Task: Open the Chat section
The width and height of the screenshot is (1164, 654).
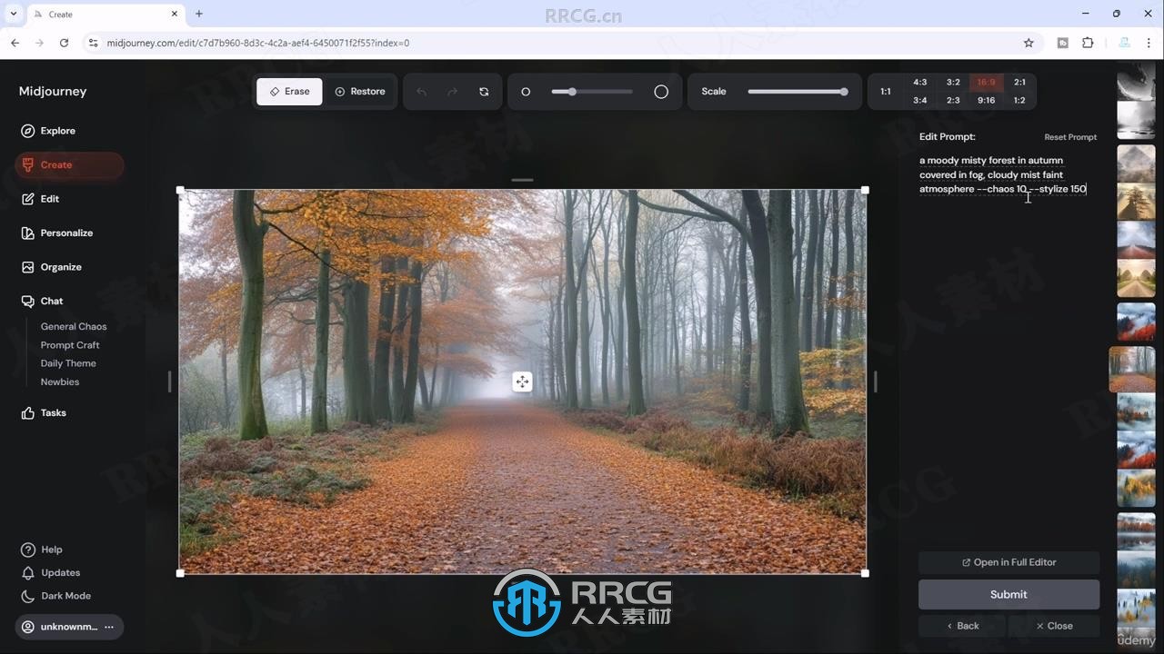Action: click(51, 301)
